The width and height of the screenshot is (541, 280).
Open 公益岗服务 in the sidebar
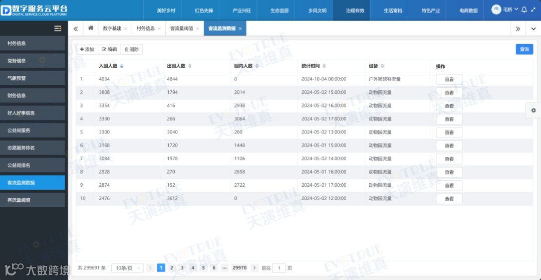pyautogui.click(x=33, y=130)
